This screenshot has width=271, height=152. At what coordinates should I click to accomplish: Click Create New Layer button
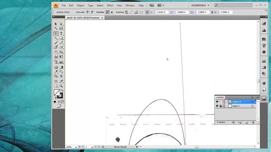coord(246,122)
